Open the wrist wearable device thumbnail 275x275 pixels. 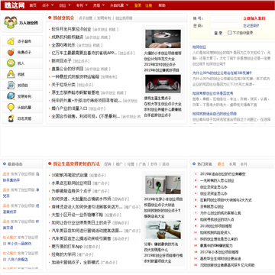click(x=163, y=39)
